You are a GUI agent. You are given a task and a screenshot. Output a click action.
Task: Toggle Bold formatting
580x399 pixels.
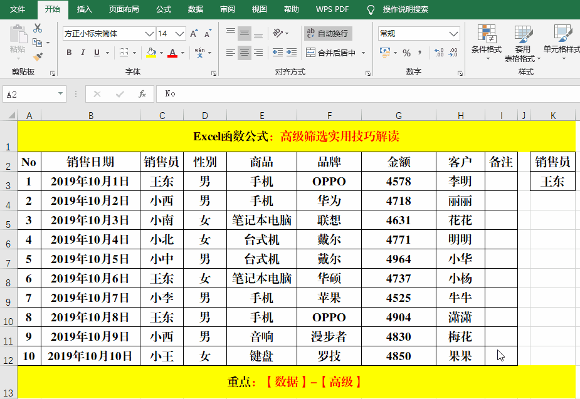point(69,53)
